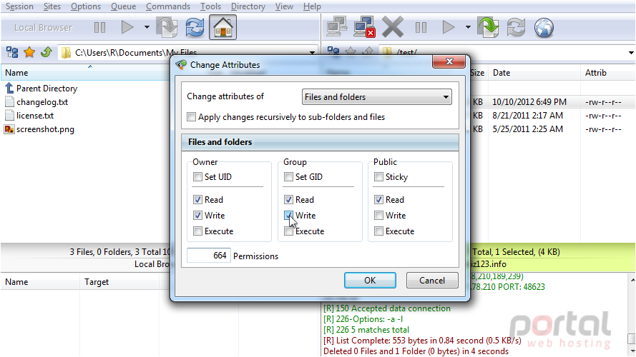Click remote download green arrow icon
This screenshot has width=636, height=357.
click(488, 28)
